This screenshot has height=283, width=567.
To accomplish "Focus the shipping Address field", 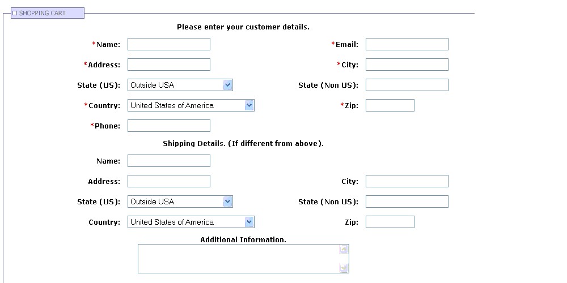I will (x=168, y=181).
